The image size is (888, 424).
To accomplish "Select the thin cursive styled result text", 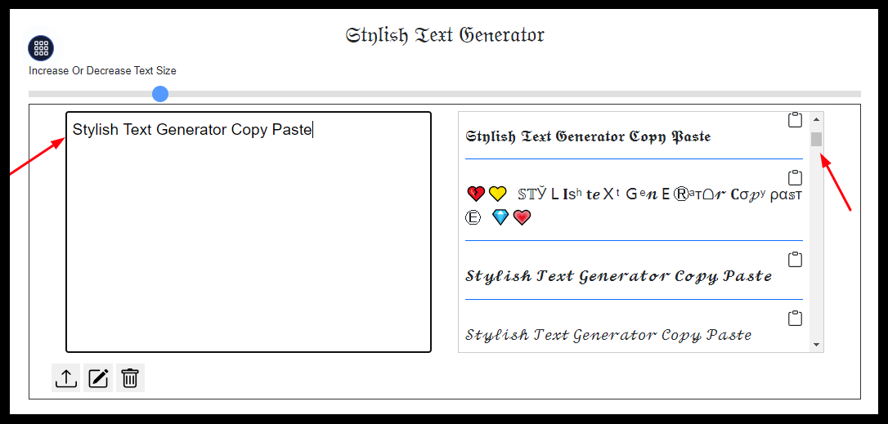I will pos(608,335).
